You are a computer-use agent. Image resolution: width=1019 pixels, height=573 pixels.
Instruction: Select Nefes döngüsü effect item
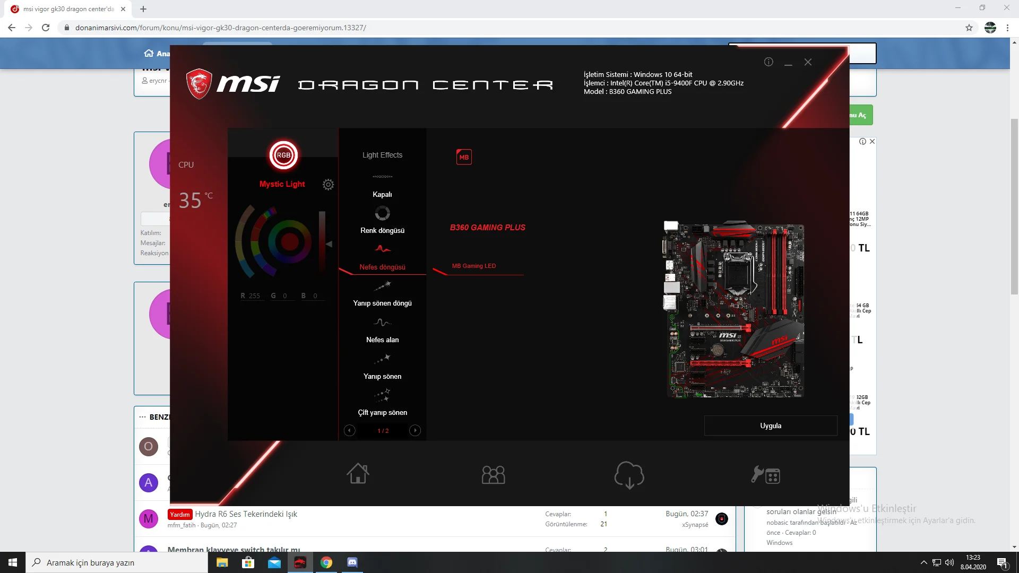[x=382, y=267]
